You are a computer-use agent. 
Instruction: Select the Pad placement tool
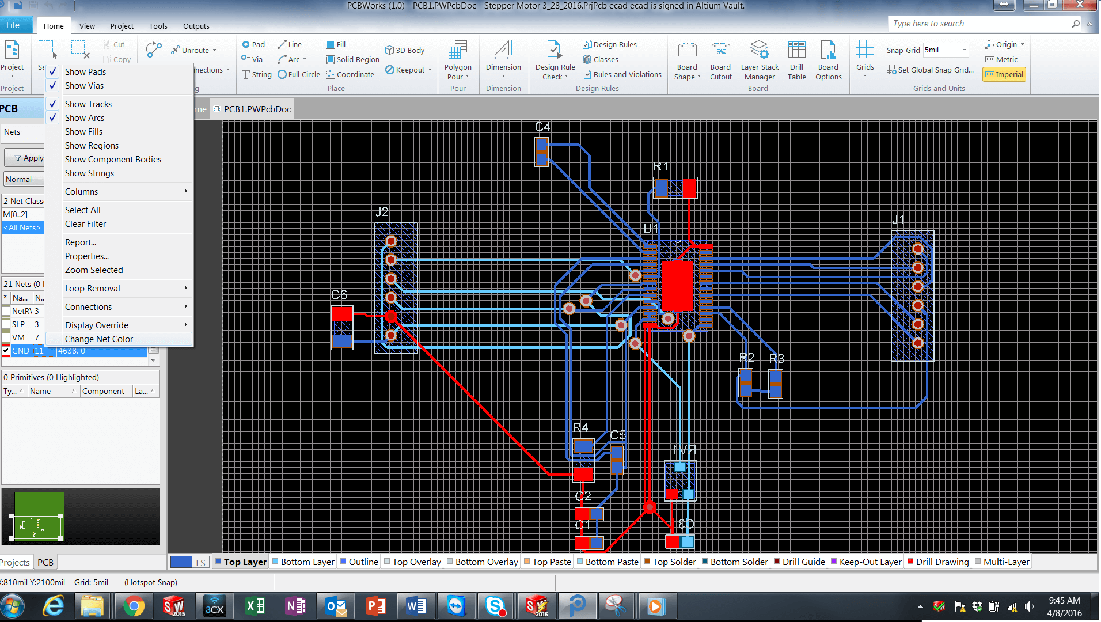[253, 44]
